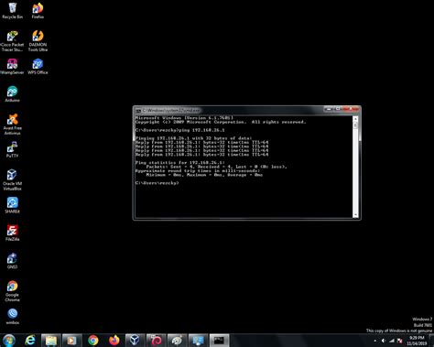This screenshot has height=347, width=434.
Task: Click the scroll up arrow in Command Prompt
Action: 355,118
